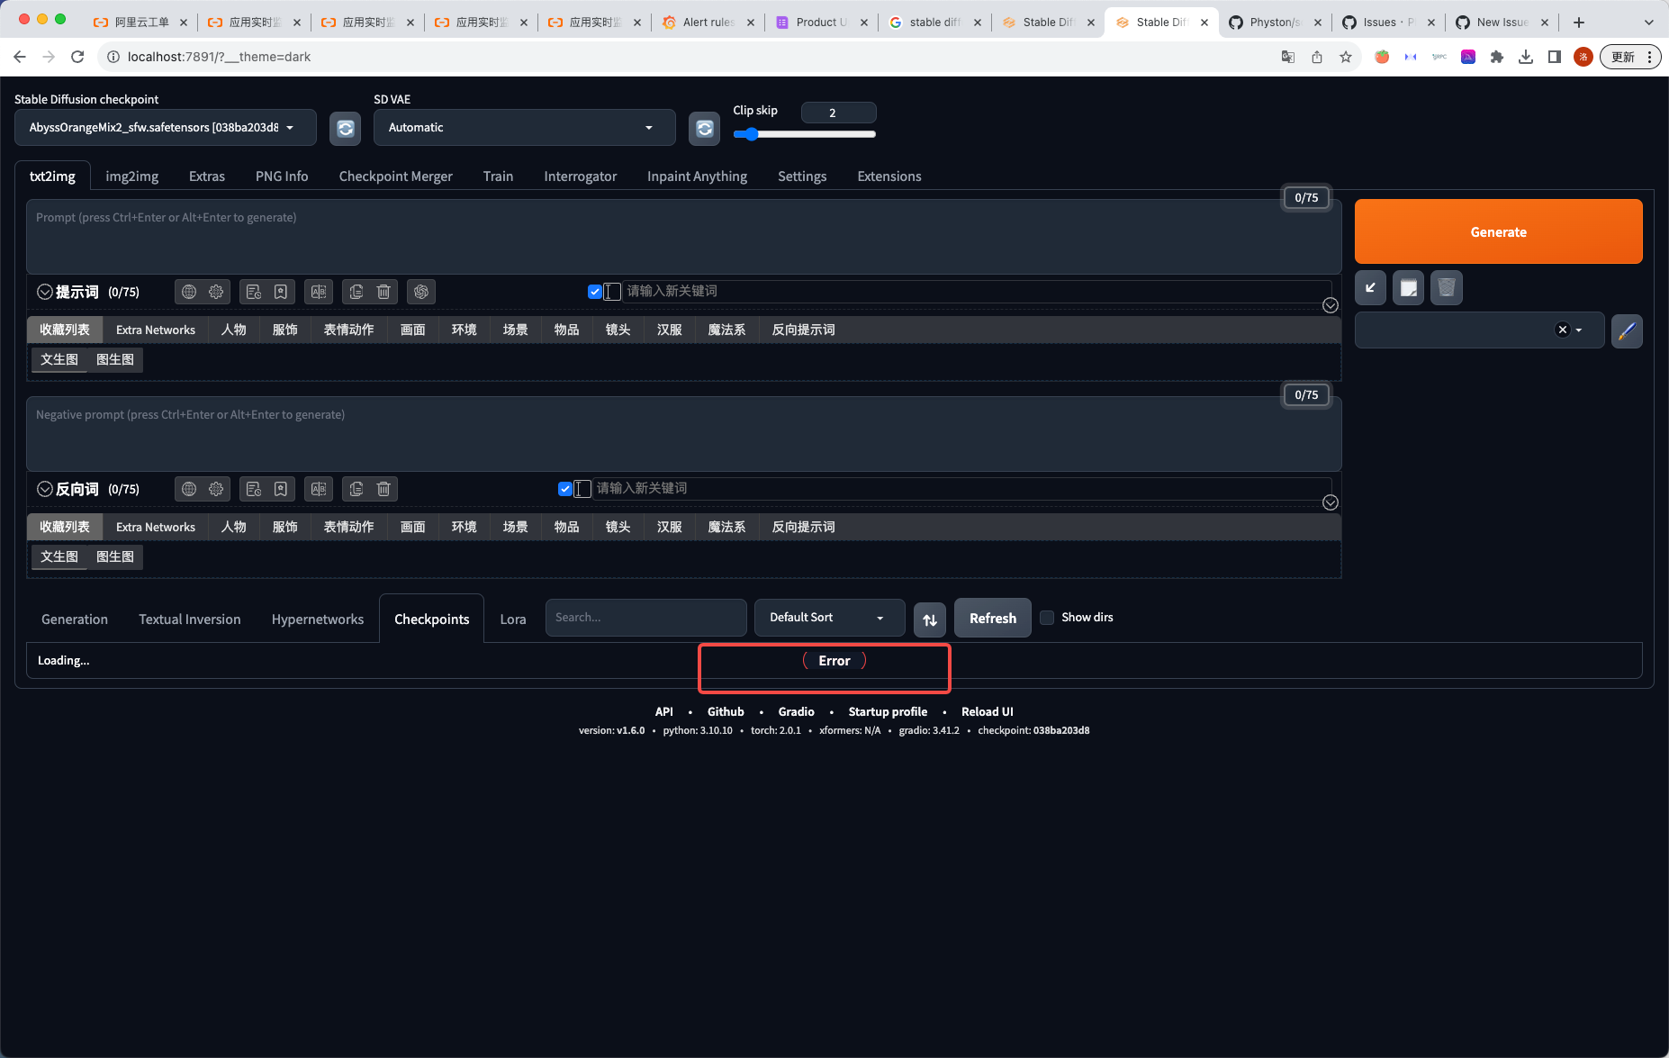This screenshot has width=1669, height=1058.
Task: Open the Checkpoint Merger tab
Action: [x=395, y=176]
